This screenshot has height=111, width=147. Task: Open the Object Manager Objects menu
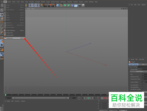click(143, 5)
